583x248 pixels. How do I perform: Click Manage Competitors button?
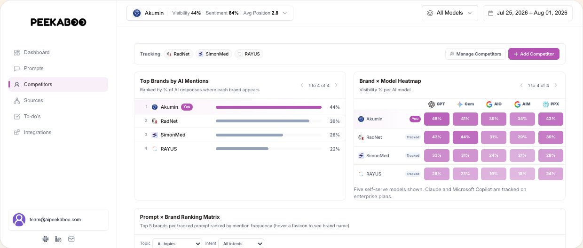[475, 54]
